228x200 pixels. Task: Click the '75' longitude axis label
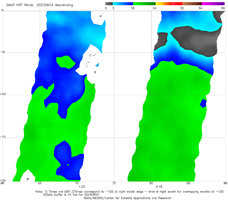point(114,183)
